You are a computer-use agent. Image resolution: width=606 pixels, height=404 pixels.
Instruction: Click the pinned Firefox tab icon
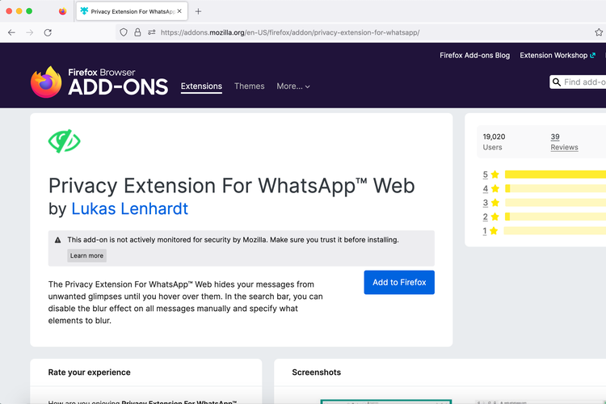tap(63, 11)
